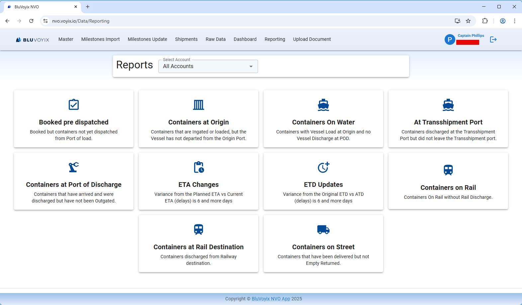
Task: Click the Containers On Water ship icon
Action: tap(323, 105)
